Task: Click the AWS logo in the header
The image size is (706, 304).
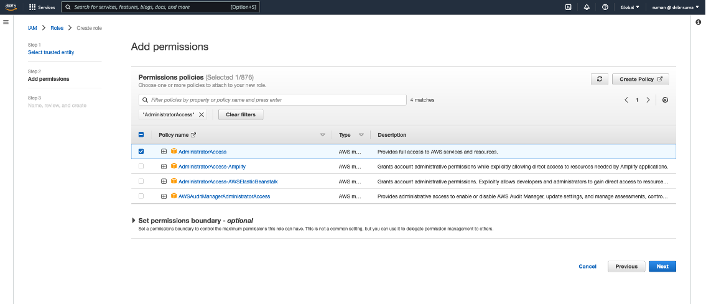Action: [x=11, y=7]
